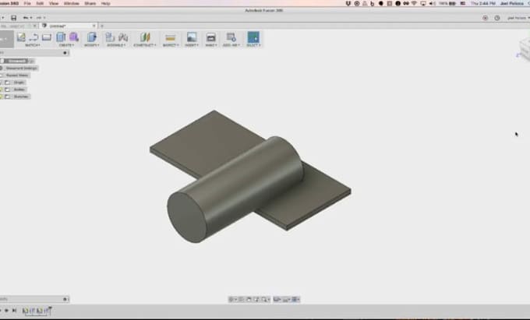Close the Untitled document tab

point(94,26)
